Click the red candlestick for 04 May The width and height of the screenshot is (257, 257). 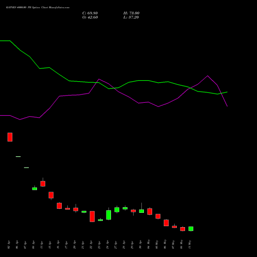[x=150, y=211]
